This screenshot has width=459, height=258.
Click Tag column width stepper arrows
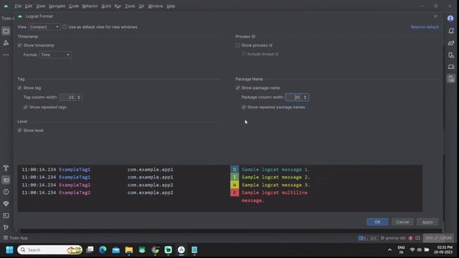(x=78, y=97)
